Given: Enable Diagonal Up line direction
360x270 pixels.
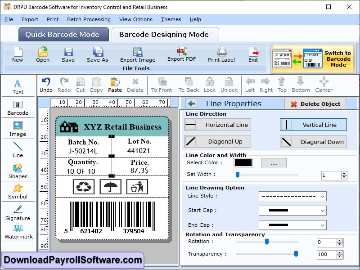Looking at the screenshot, I should (217, 142).
